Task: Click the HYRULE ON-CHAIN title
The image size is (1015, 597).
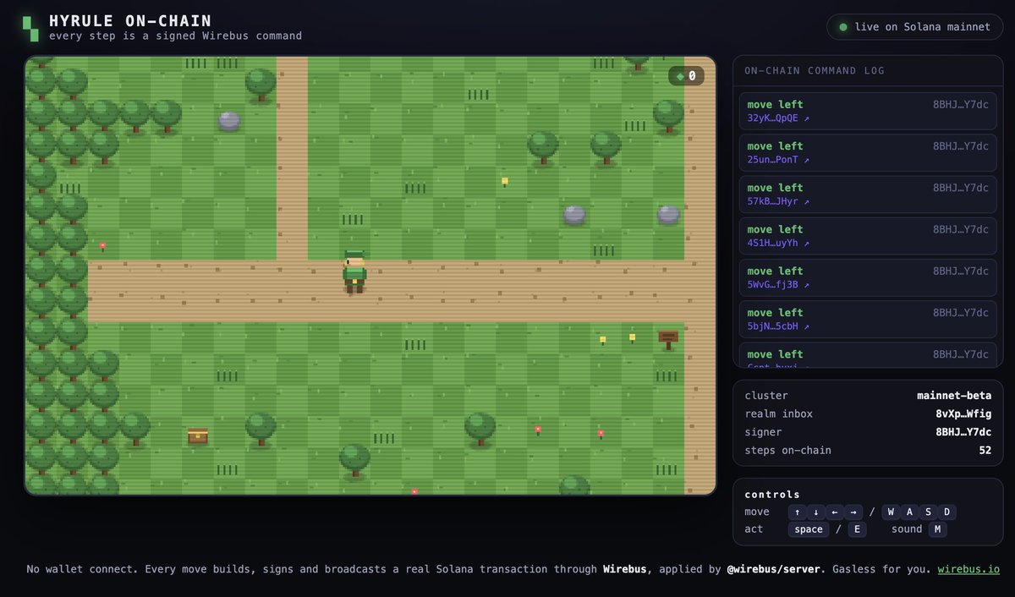Action: point(130,21)
